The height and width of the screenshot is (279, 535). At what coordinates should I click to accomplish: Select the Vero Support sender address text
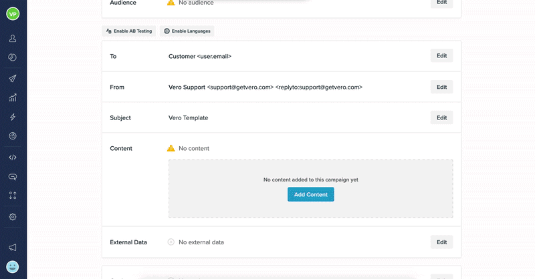pos(265,87)
